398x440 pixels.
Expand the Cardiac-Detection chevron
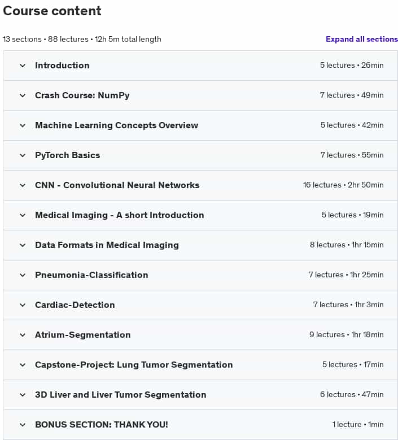[x=23, y=305]
